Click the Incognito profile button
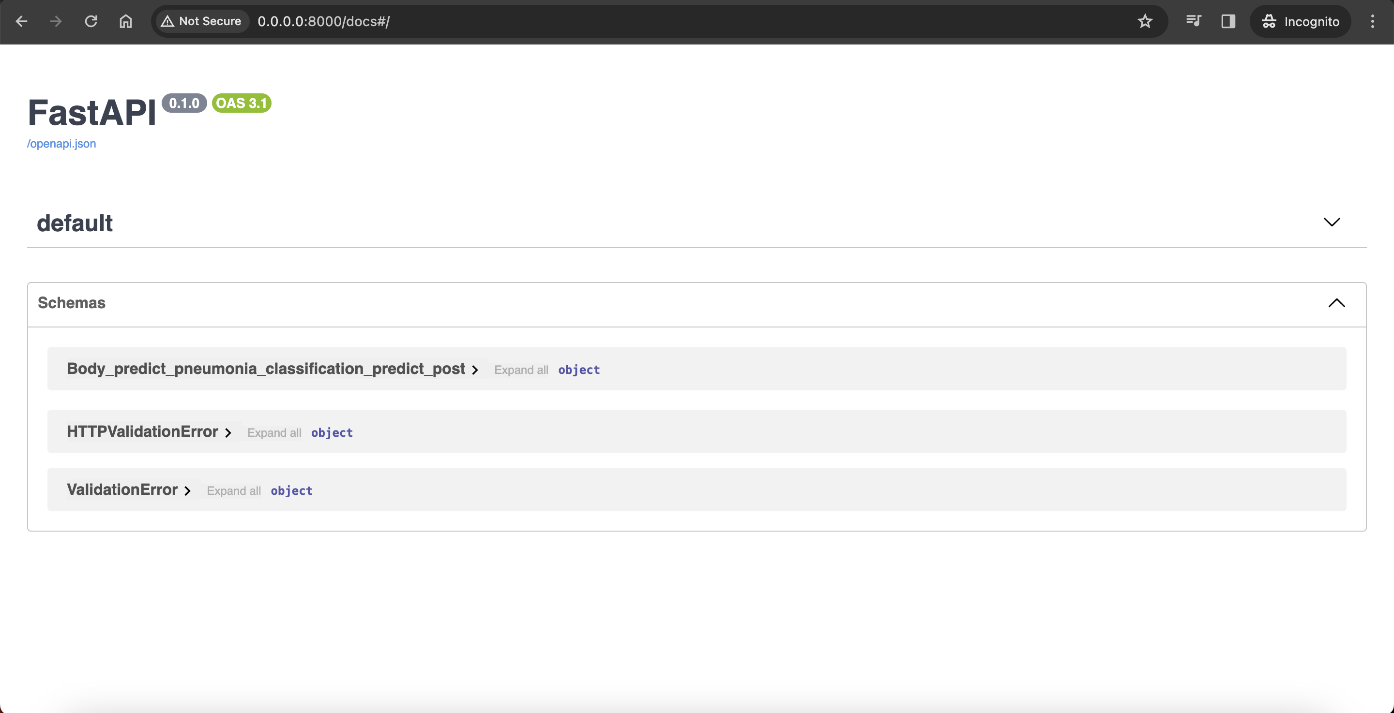 pyautogui.click(x=1300, y=21)
